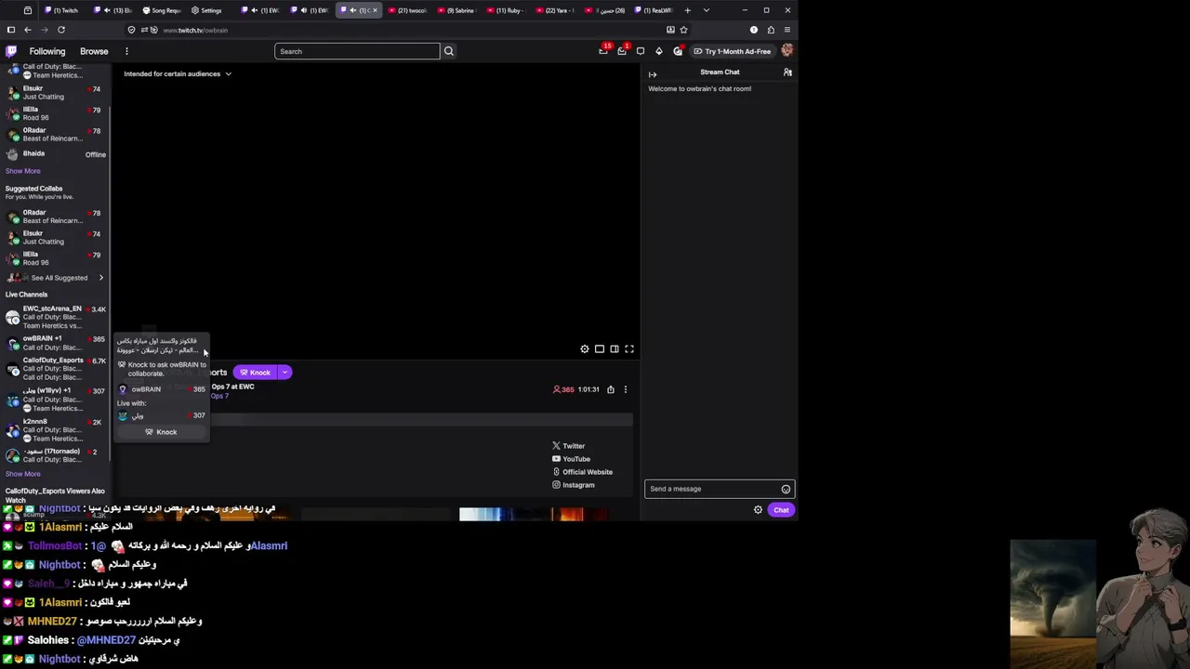The image size is (1190, 669).
Task: Go back in the browser
Action: (28, 30)
